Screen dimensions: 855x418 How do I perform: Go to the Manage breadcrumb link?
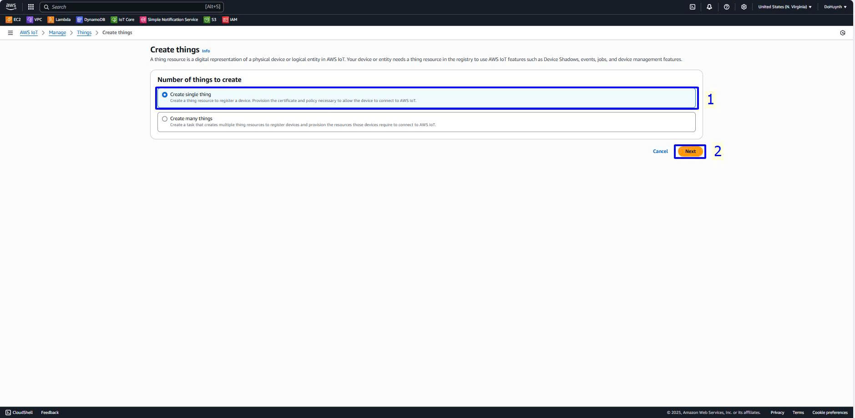57,33
